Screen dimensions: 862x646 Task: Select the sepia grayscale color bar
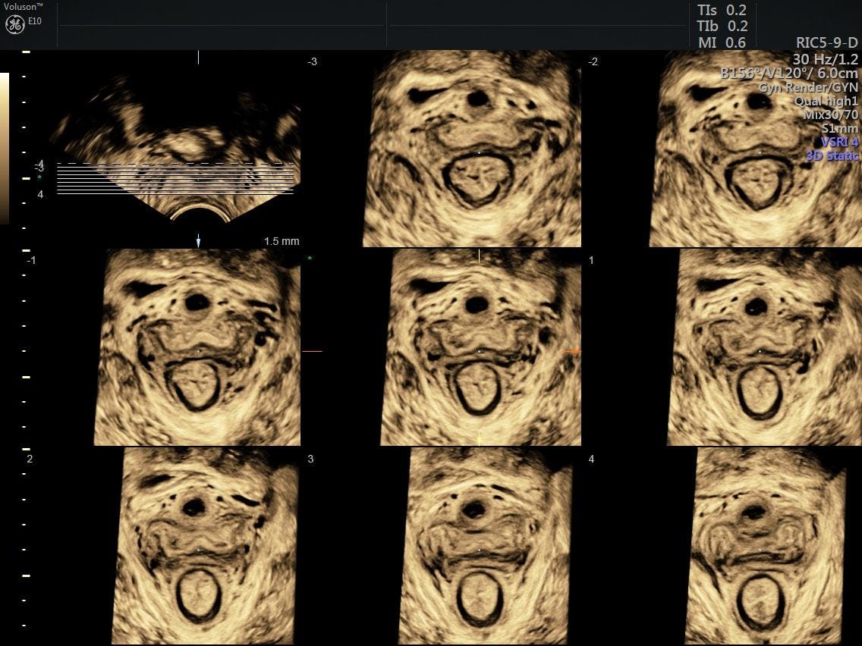[5, 148]
